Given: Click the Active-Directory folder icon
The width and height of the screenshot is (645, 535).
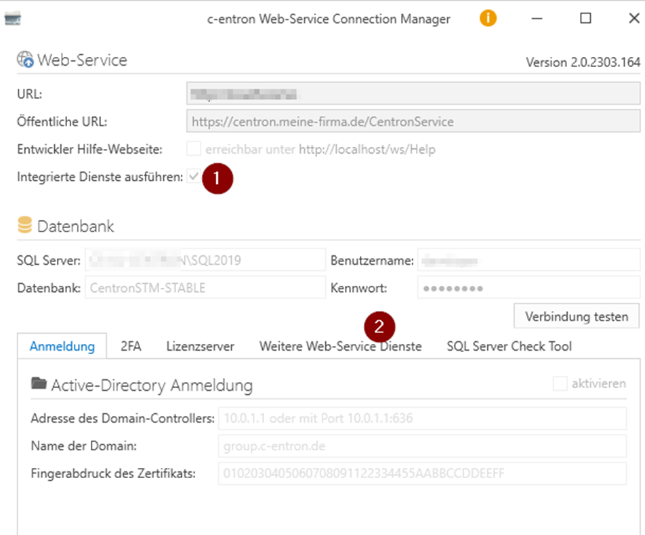Looking at the screenshot, I should pyautogui.click(x=39, y=384).
